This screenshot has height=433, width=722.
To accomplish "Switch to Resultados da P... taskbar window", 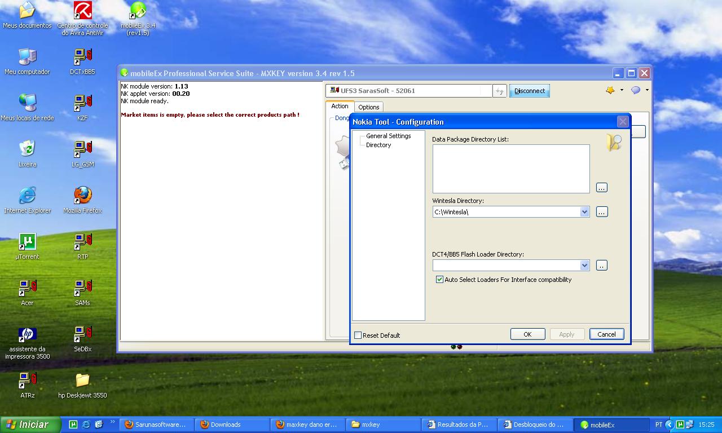I will click(x=460, y=425).
